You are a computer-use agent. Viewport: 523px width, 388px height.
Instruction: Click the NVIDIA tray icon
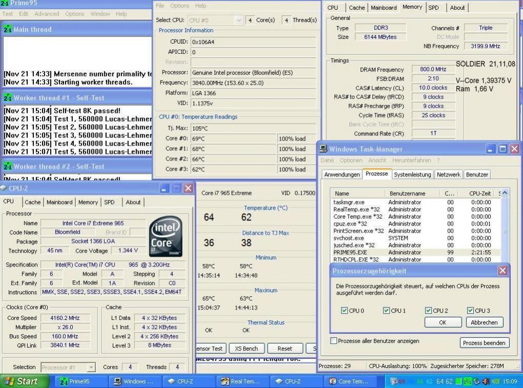click(495, 381)
